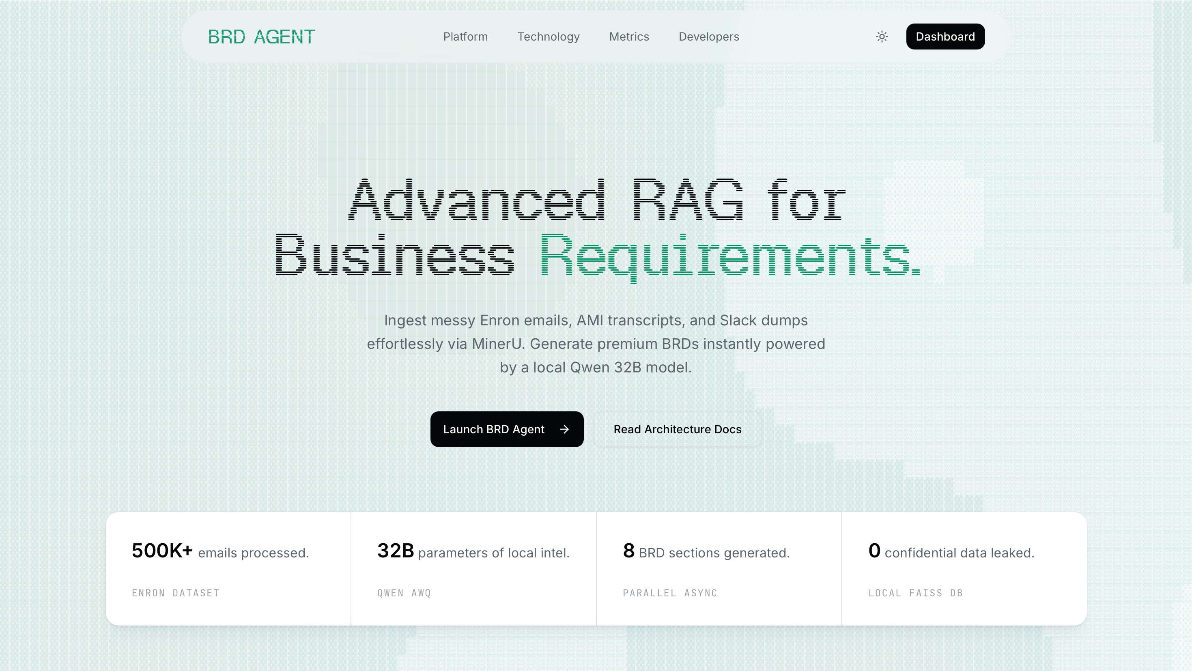Screen dimensions: 1192x671
Task: Open the Metrics nav item
Action: click(629, 37)
